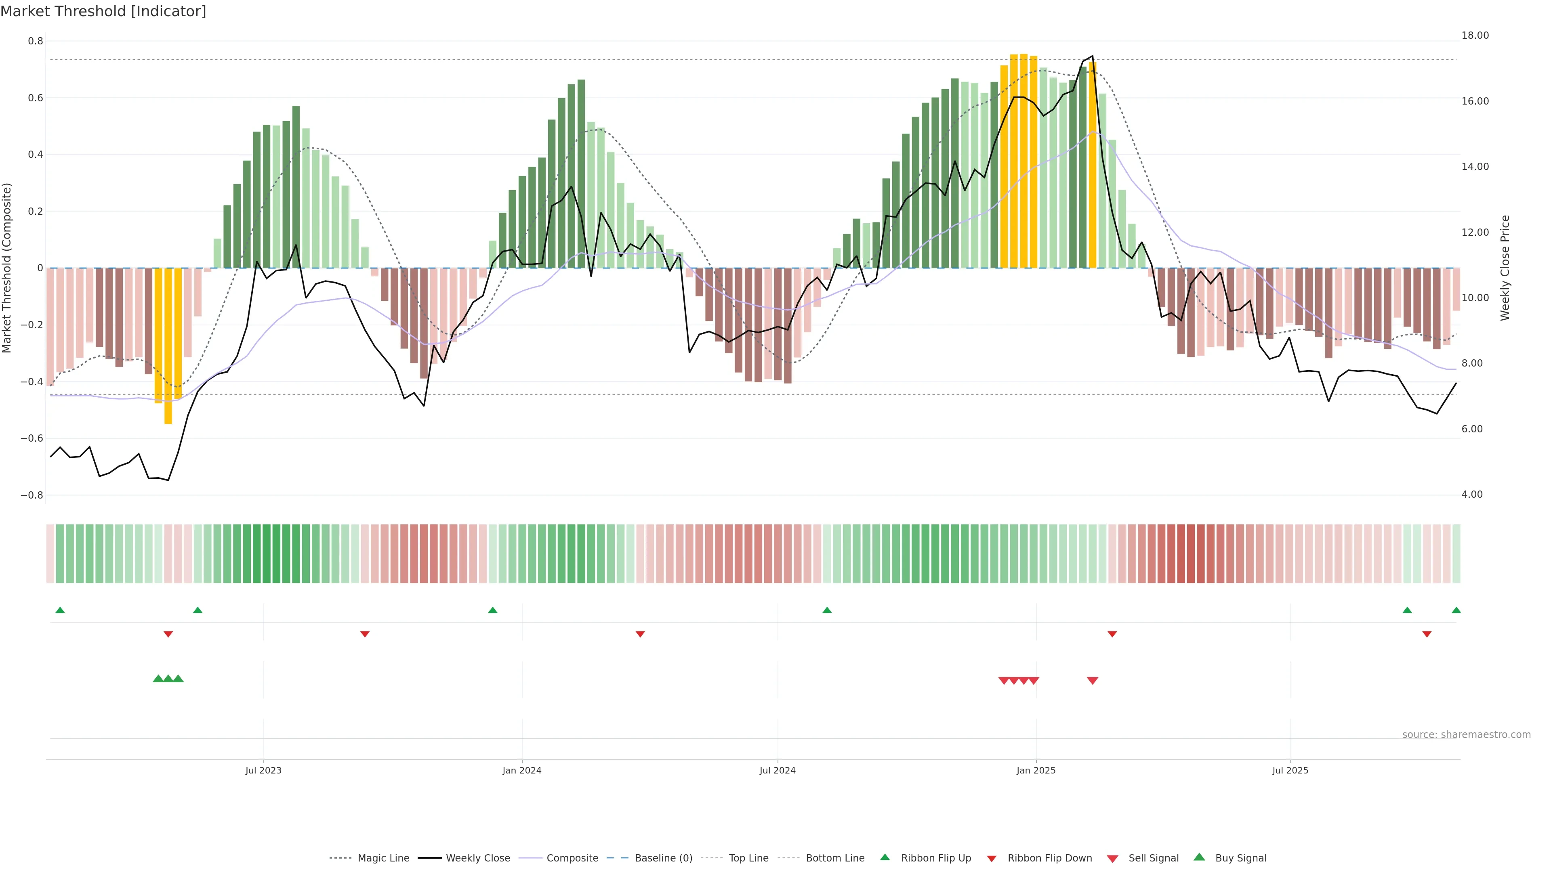Click the Jan 2025 x-axis label
The width and height of the screenshot is (1551, 872).
click(1036, 770)
